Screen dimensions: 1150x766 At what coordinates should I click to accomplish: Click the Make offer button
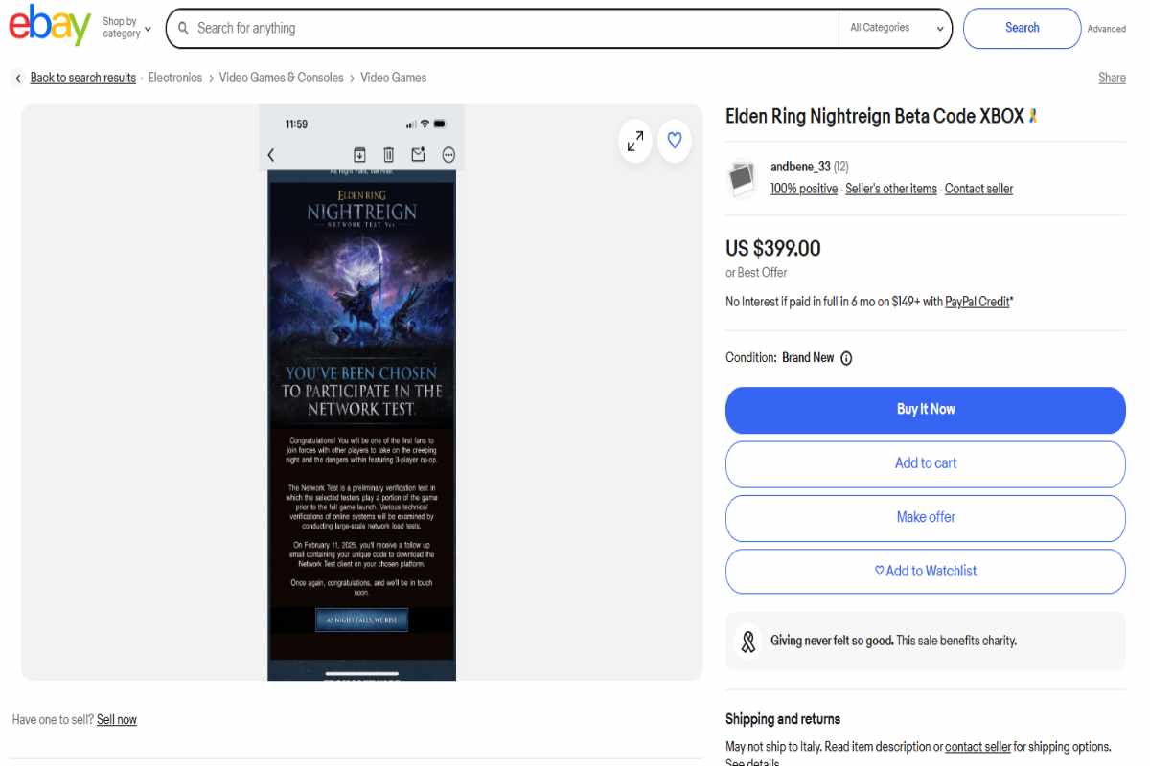[x=926, y=517]
